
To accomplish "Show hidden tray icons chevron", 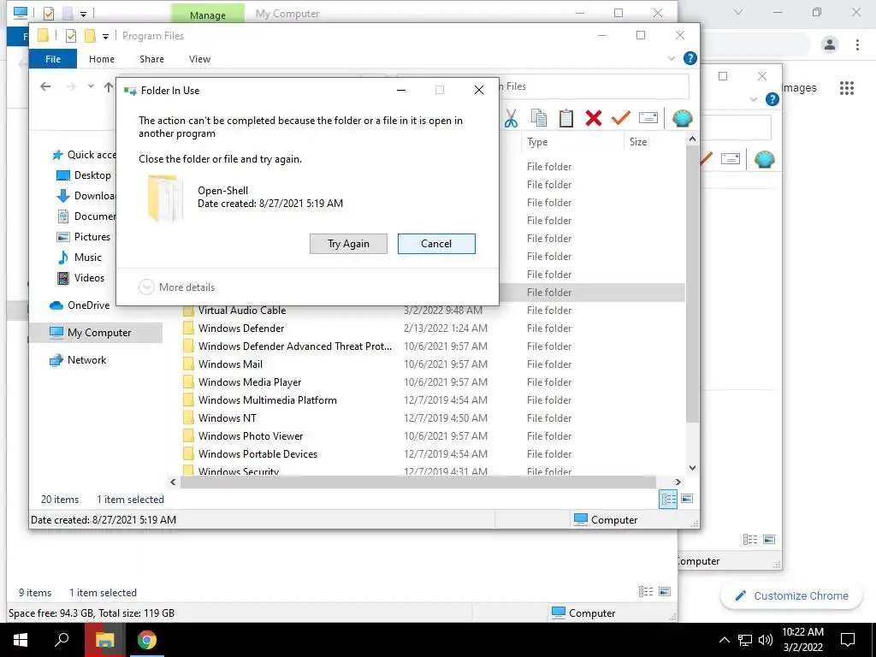I will pos(724,640).
